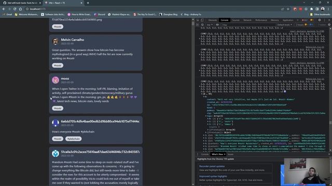This screenshot has width=332, height=186.
Task: Open mooz's pink avatar
Action: [x=56, y=80]
